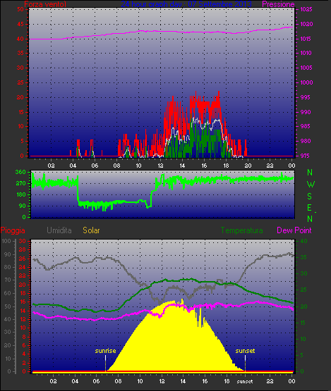Click the sunset marker in solar graph
This screenshot has height=391, width=331.
point(245,351)
